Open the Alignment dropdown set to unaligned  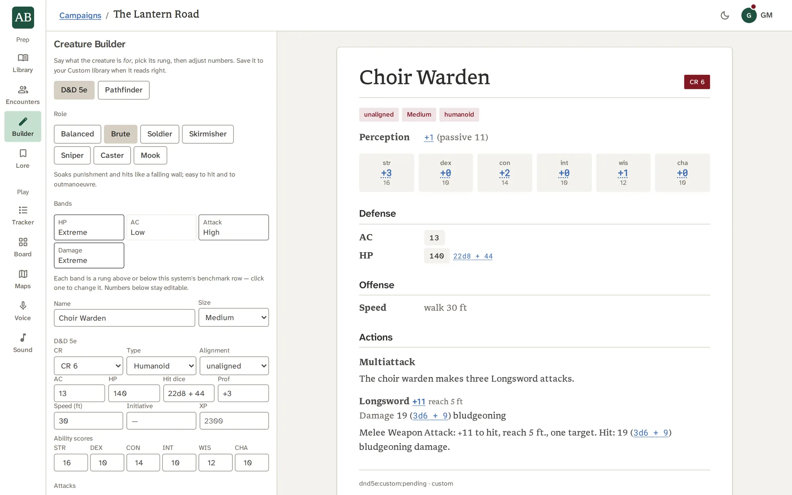[234, 366]
